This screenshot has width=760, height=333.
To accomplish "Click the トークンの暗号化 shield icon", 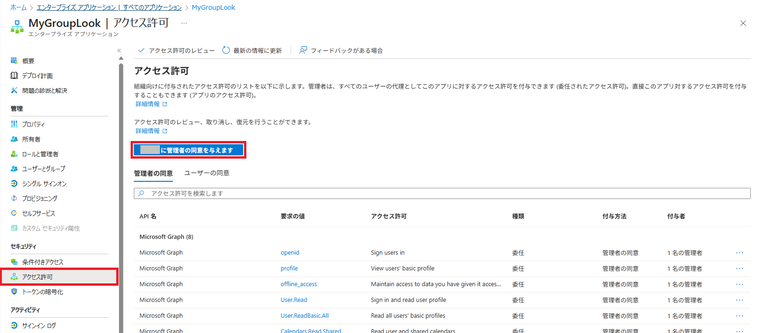I will point(14,292).
